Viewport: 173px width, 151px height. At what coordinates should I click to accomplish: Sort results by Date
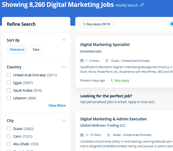pos(36,50)
